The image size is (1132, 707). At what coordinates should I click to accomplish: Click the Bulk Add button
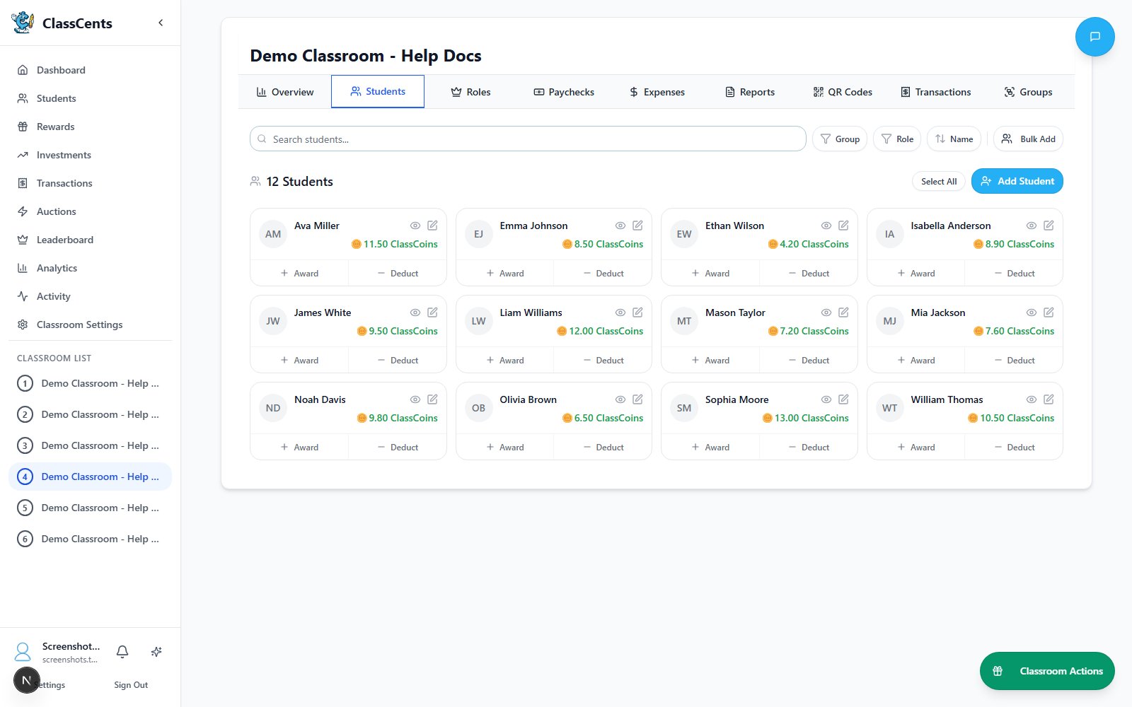coord(1028,139)
